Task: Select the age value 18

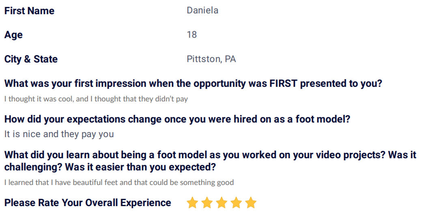Action: click(x=192, y=35)
